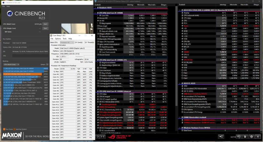Viewport: 263px width, 142px height.
Task: Click the CPU fan RPM icon
Action: click(x=182, y=70)
